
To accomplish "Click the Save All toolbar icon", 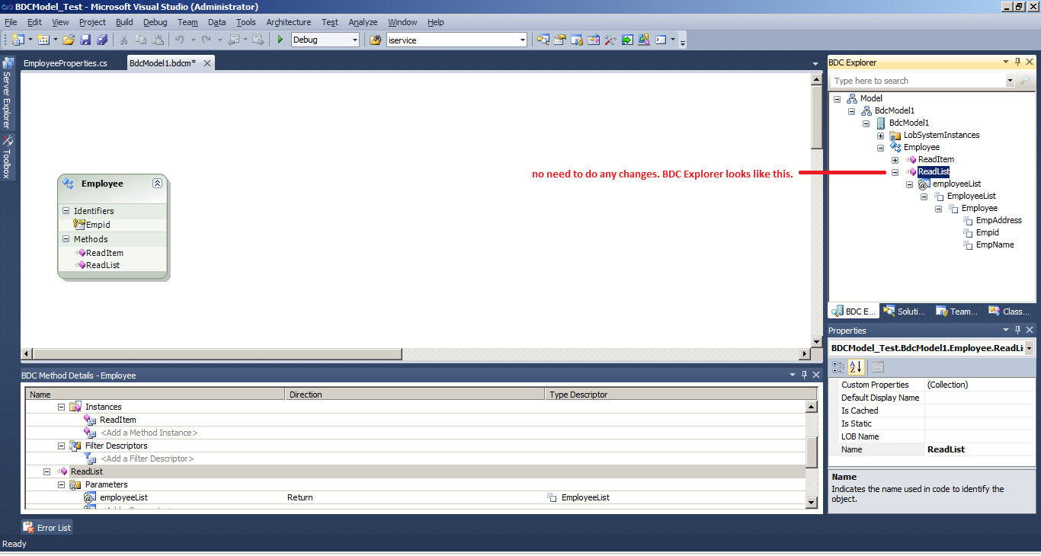I will click(101, 40).
